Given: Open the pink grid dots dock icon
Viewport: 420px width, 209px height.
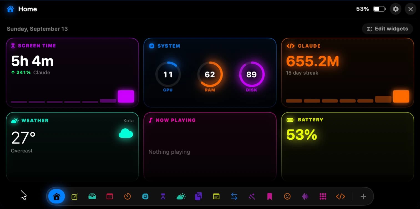Looking at the screenshot, I should point(323,197).
